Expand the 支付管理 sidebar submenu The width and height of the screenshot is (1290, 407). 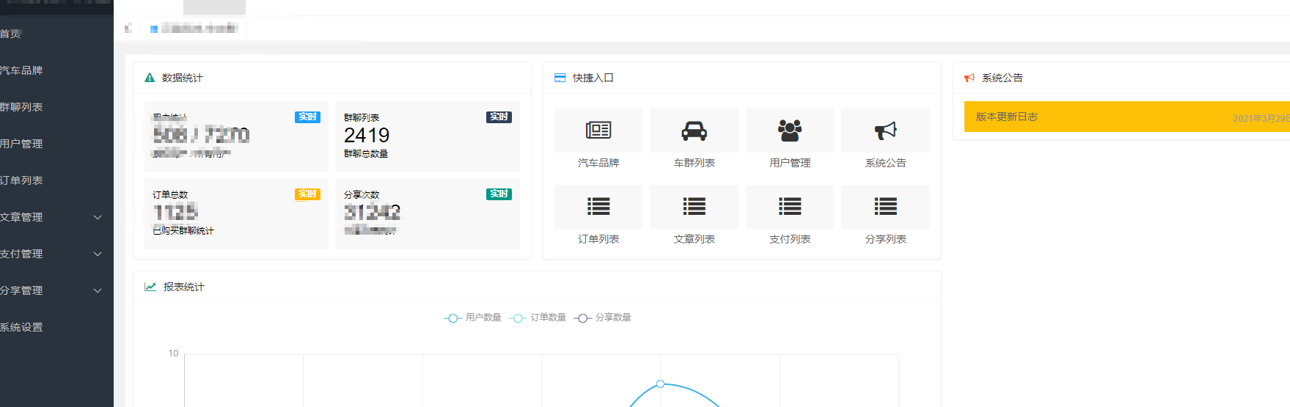[53, 254]
